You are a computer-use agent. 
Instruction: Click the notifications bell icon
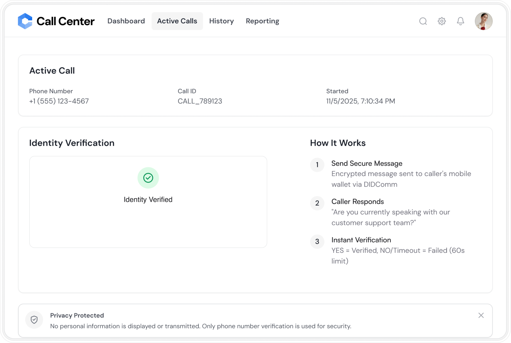coord(460,21)
